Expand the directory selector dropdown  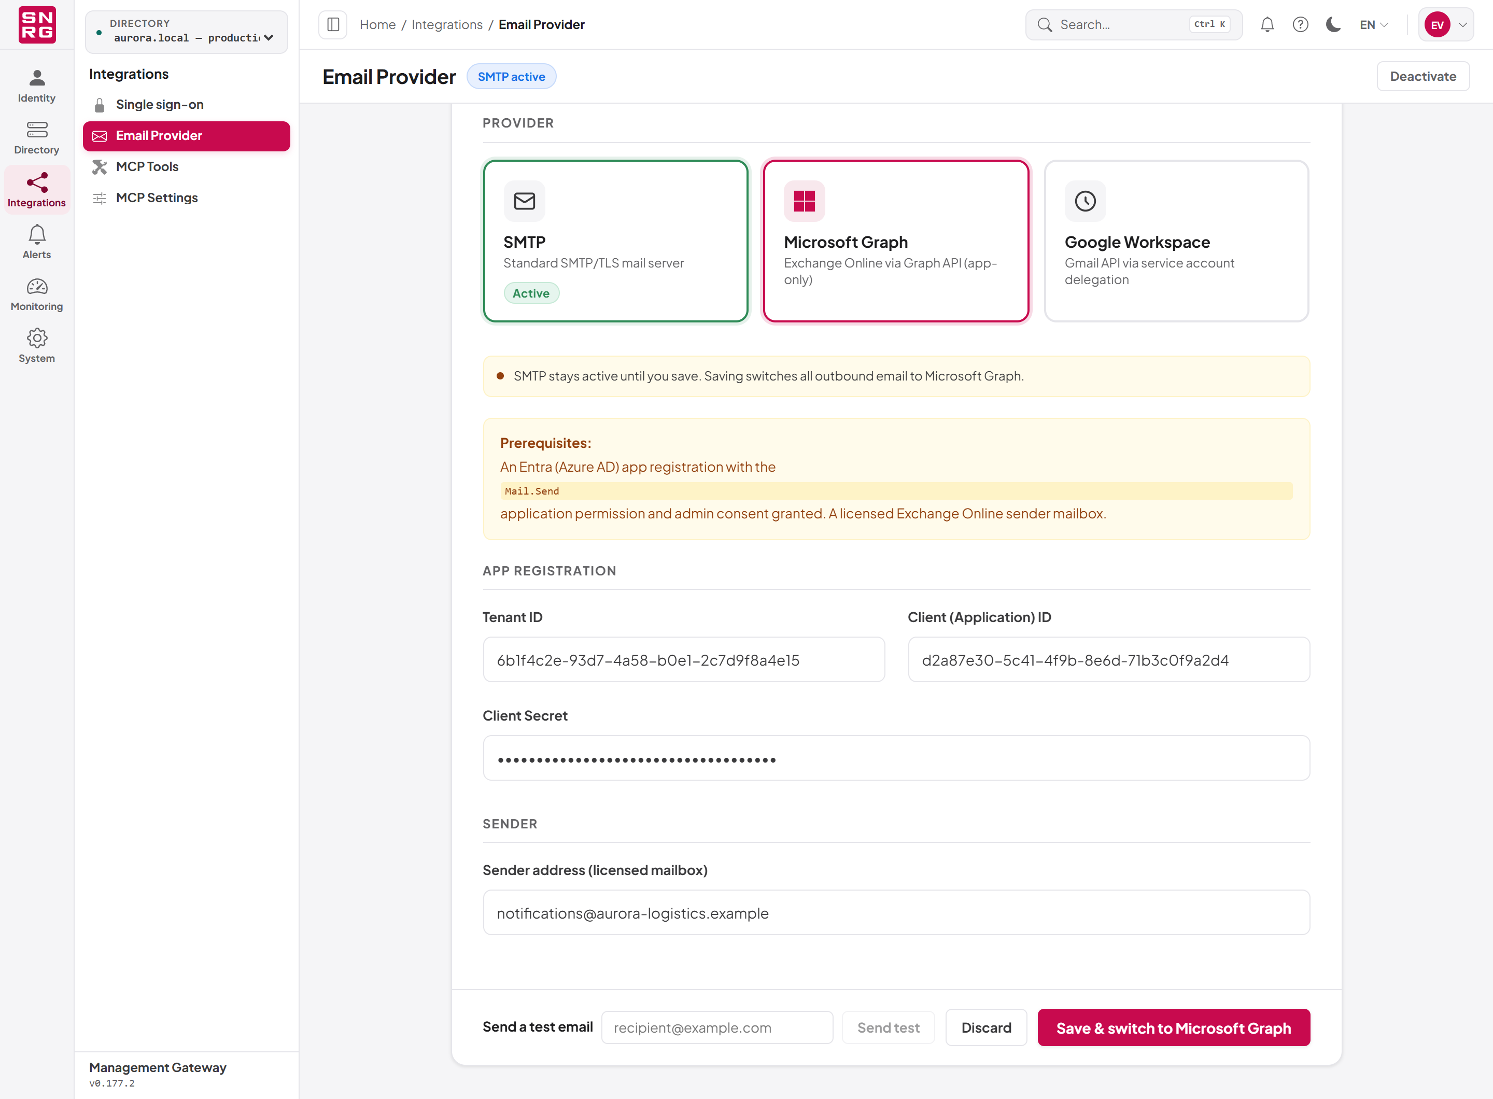pyautogui.click(x=186, y=31)
